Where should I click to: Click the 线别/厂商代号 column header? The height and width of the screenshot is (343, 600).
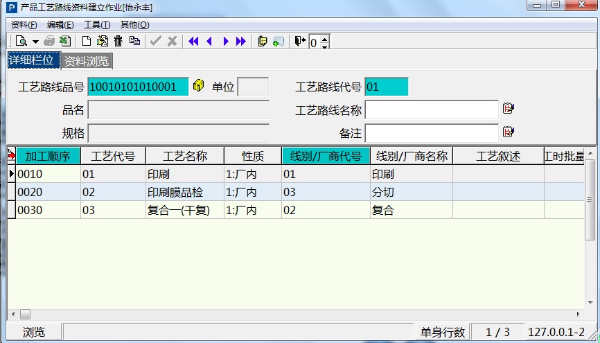326,156
